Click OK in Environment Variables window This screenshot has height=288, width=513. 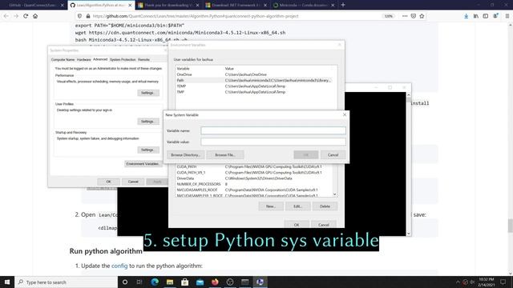[x=297, y=225]
